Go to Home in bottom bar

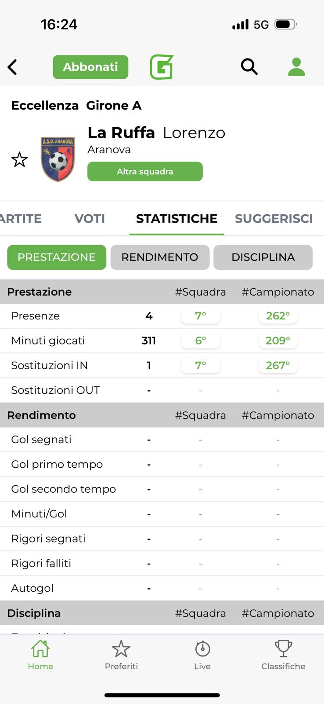pos(40,655)
